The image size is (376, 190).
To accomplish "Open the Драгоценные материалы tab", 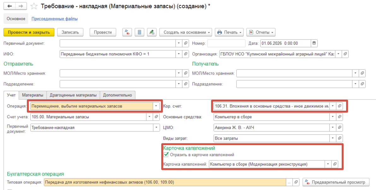I will point(73,95).
